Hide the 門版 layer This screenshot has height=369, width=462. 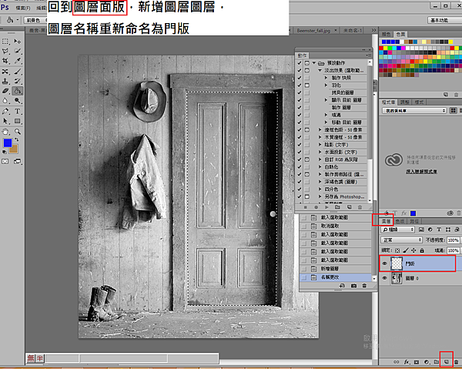click(x=384, y=263)
